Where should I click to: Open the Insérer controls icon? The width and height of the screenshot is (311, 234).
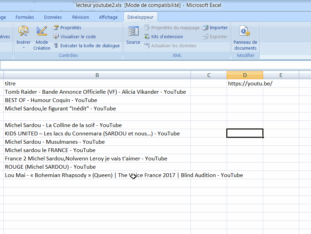point(23,31)
